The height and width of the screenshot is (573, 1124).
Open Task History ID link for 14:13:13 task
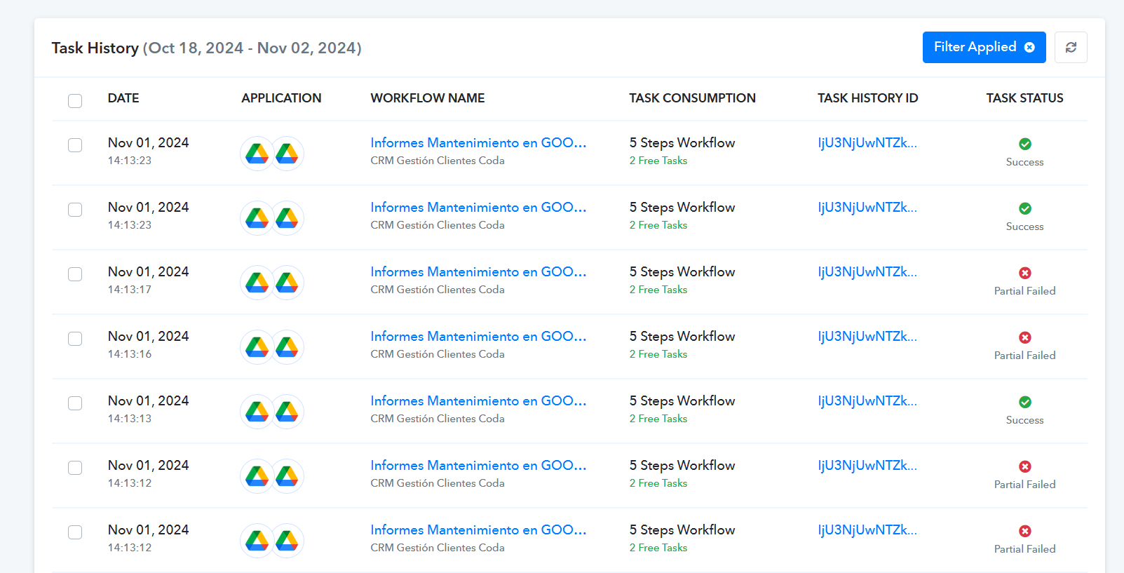pos(867,401)
